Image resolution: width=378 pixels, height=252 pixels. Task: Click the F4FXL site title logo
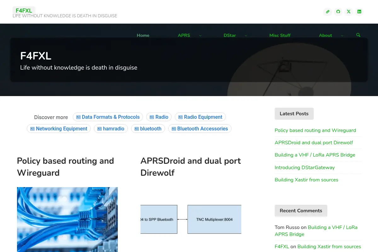click(24, 11)
